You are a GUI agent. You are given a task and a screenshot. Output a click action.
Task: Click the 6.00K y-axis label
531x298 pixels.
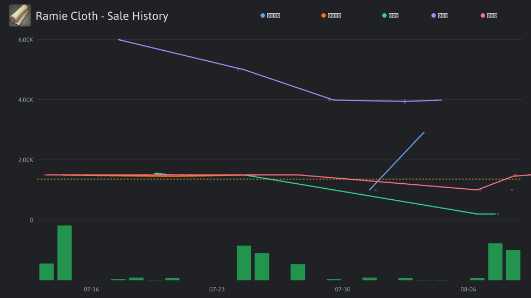coord(26,40)
